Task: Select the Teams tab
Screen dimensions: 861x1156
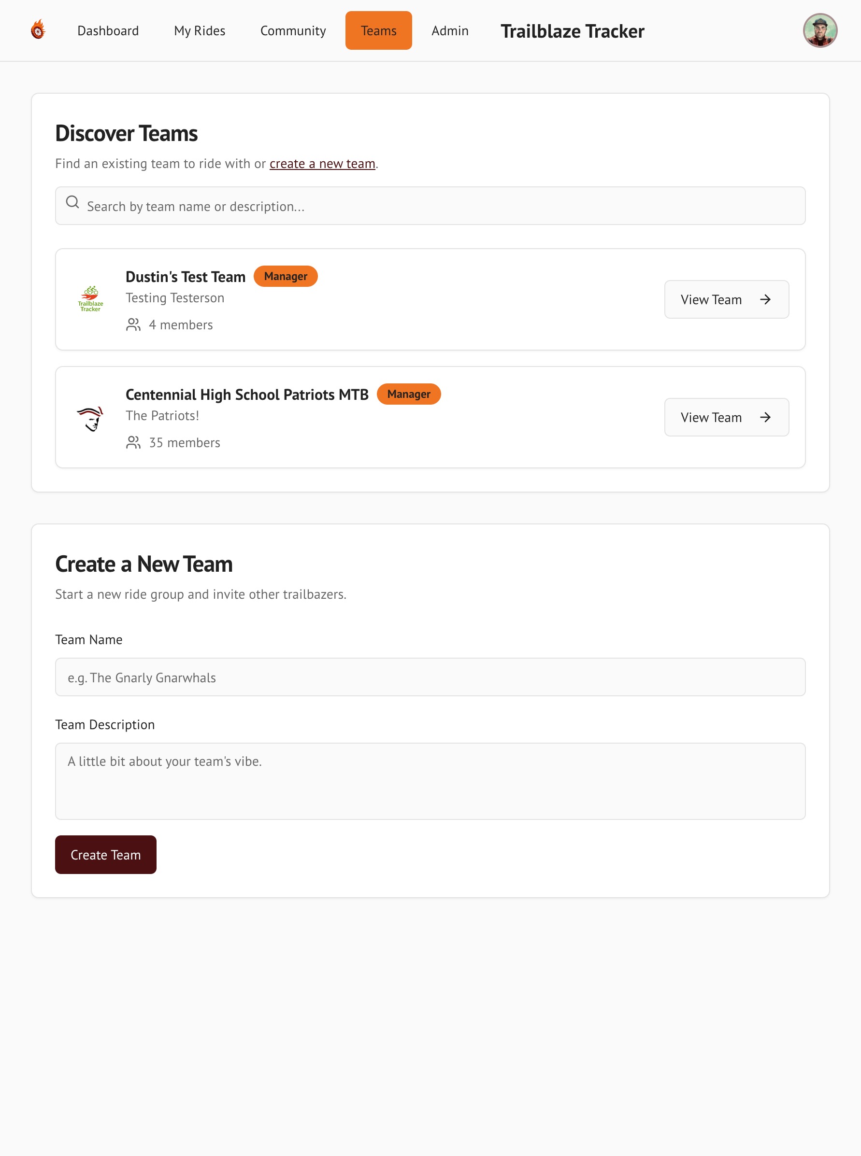Action: (378, 31)
